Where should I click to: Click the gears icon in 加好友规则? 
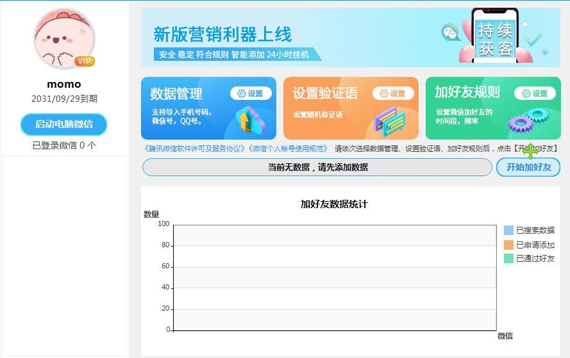[x=529, y=120]
